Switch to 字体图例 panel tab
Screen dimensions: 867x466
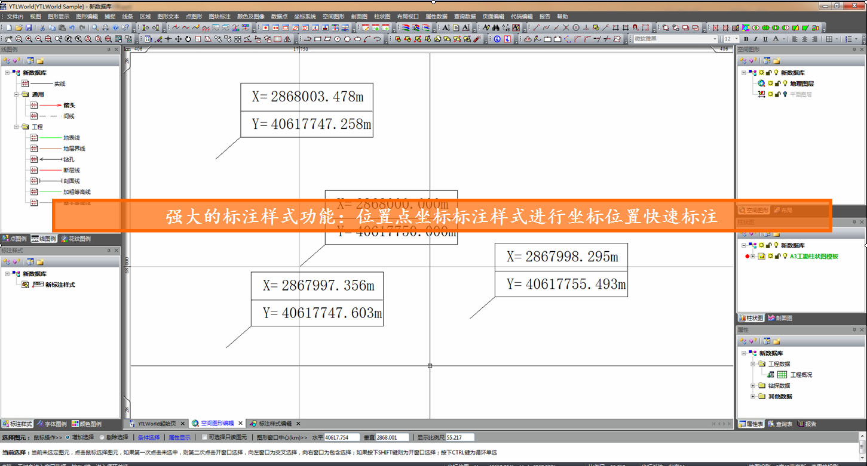[x=52, y=424]
